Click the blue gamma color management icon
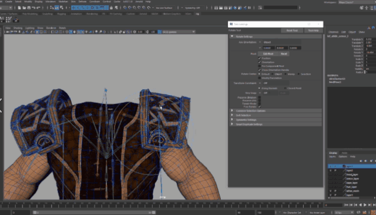Viewport: 376px width, 215px height. pyautogui.click(x=159, y=32)
